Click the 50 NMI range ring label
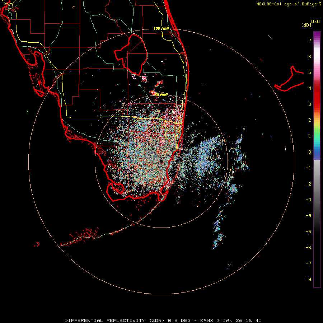The image size is (323, 323). (x=161, y=95)
